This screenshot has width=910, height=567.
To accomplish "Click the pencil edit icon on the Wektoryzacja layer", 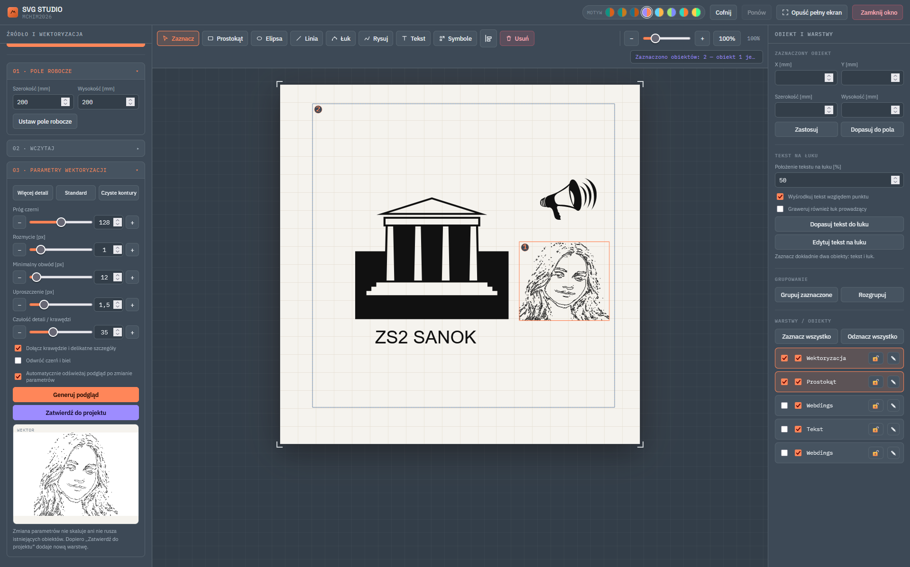I will [893, 358].
